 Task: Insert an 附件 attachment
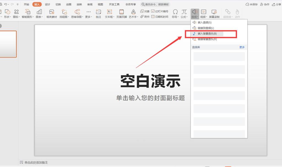pyautogui.click(x=145, y=17)
